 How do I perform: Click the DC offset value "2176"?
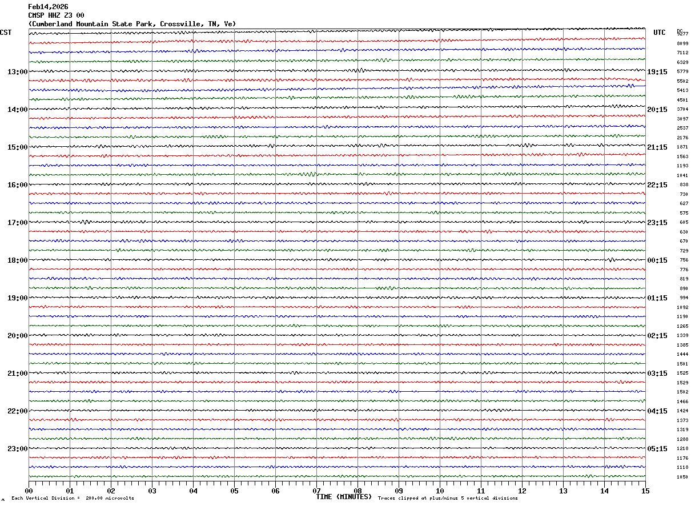(682, 138)
